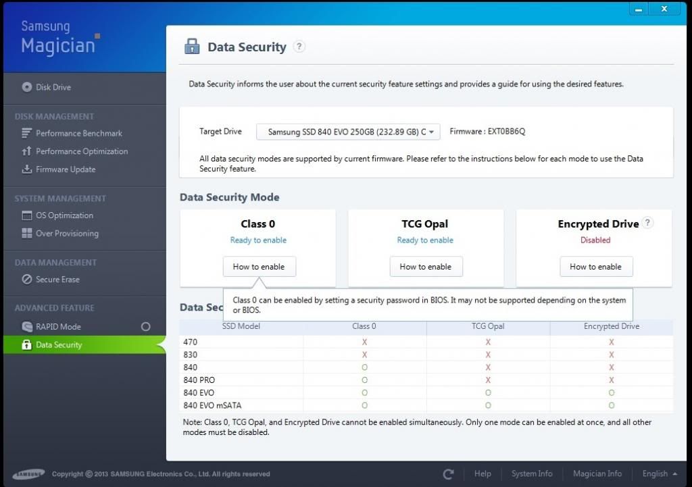Open help icon beside Encrypted Drive
Viewport: 692px width, 487px height.
coord(647,223)
